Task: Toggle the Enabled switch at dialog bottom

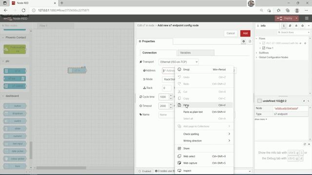Action: click(x=145, y=171)
